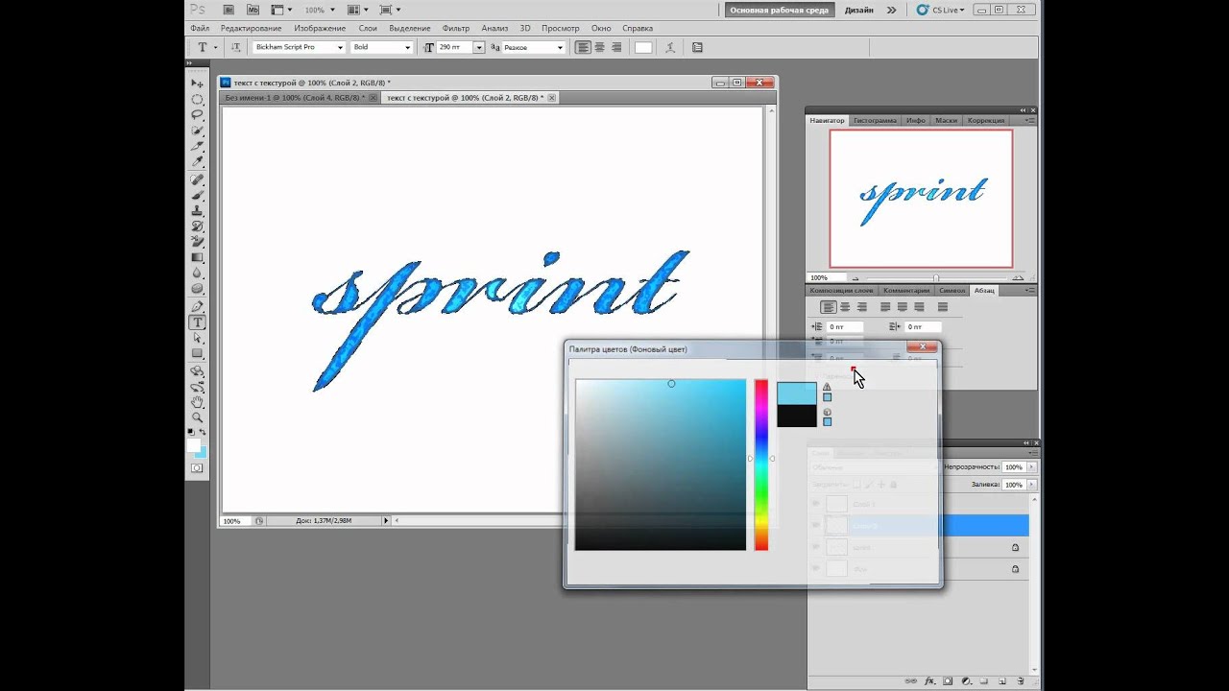
Task: Open the zoom level dropdown in top bar
Action: 333,10
